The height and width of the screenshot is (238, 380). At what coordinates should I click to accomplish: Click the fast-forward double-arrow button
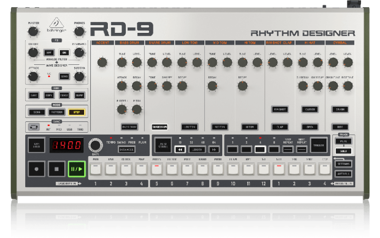click(x=214, y=149)
